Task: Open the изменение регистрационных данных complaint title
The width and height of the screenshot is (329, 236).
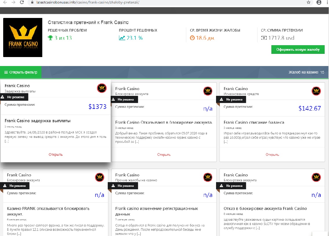Action: click(156, 211)
